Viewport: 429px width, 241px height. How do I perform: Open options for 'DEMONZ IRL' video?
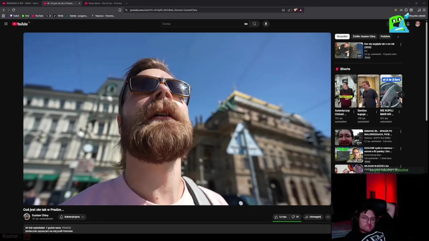point(401,132)
